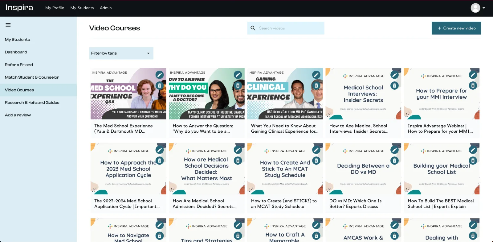Delete the DO vs MD video
The height and width of the screenshot is (242, 493).
coord(394,161)
